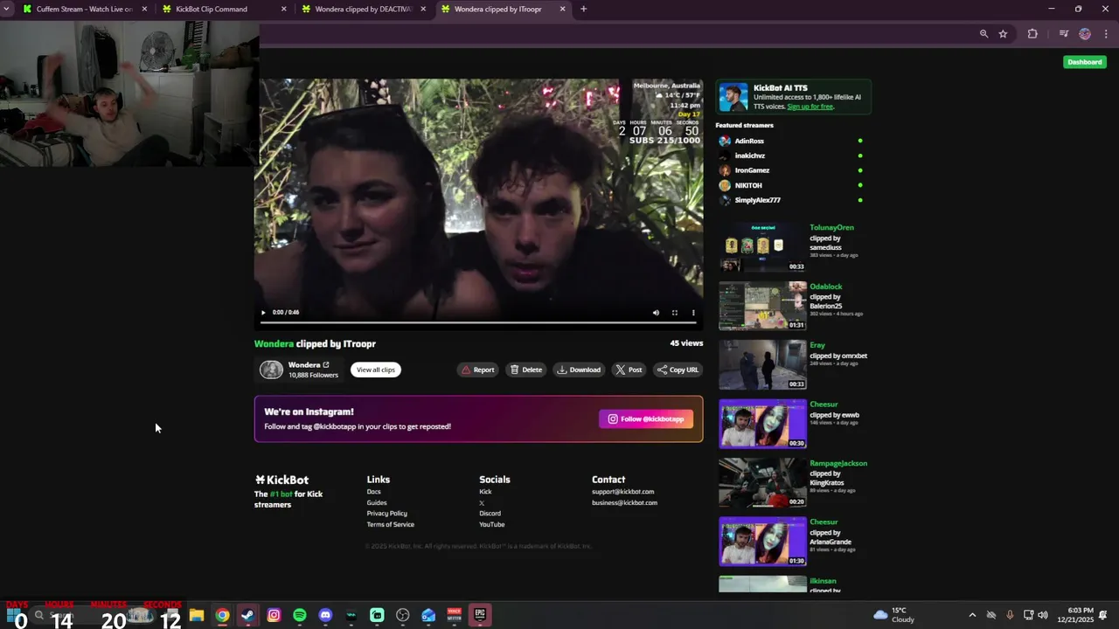Viewport: 1119px width, 629px height.
Task: Click the Wondera avatar picture
Action: coord(272,370)
